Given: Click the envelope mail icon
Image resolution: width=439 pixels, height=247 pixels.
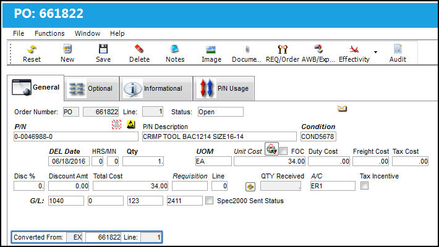Looking at the screenshot, I should click(342, 109).
